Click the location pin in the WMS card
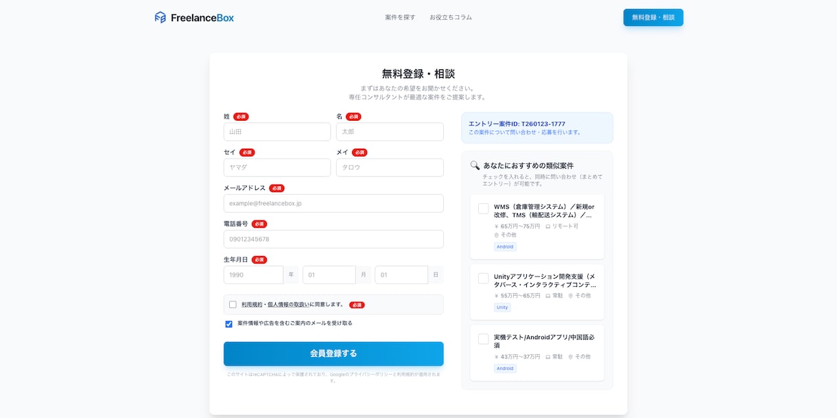 tap(497, 235)
